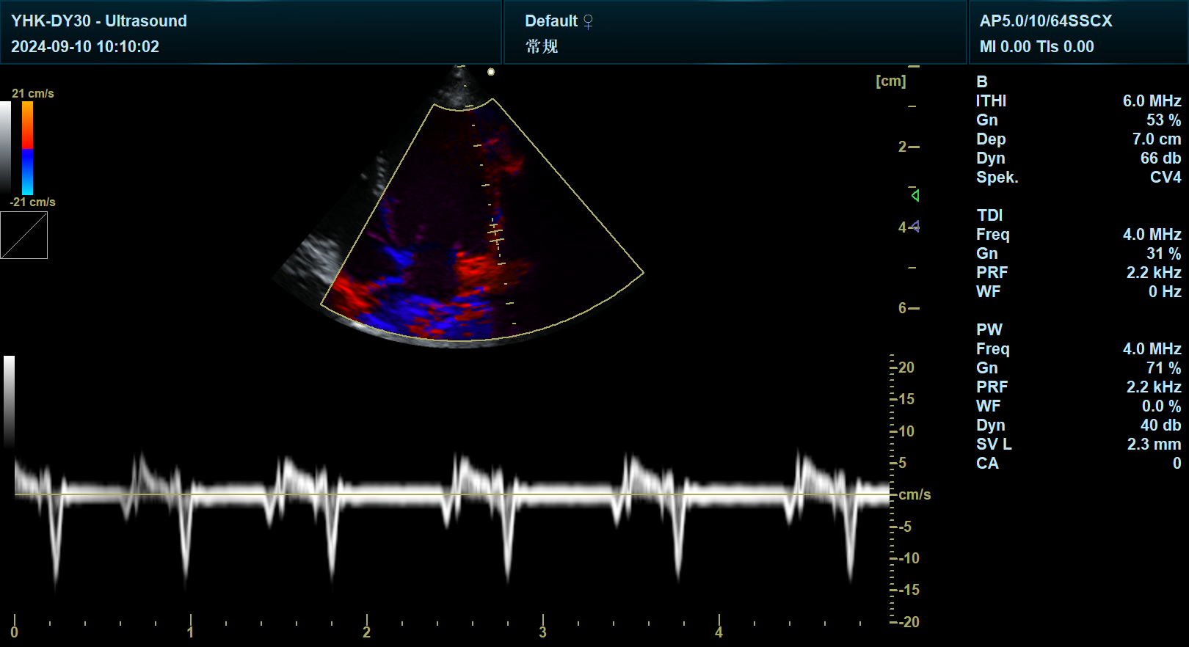Click the PW gain value 71 %

click(1163, 368)
